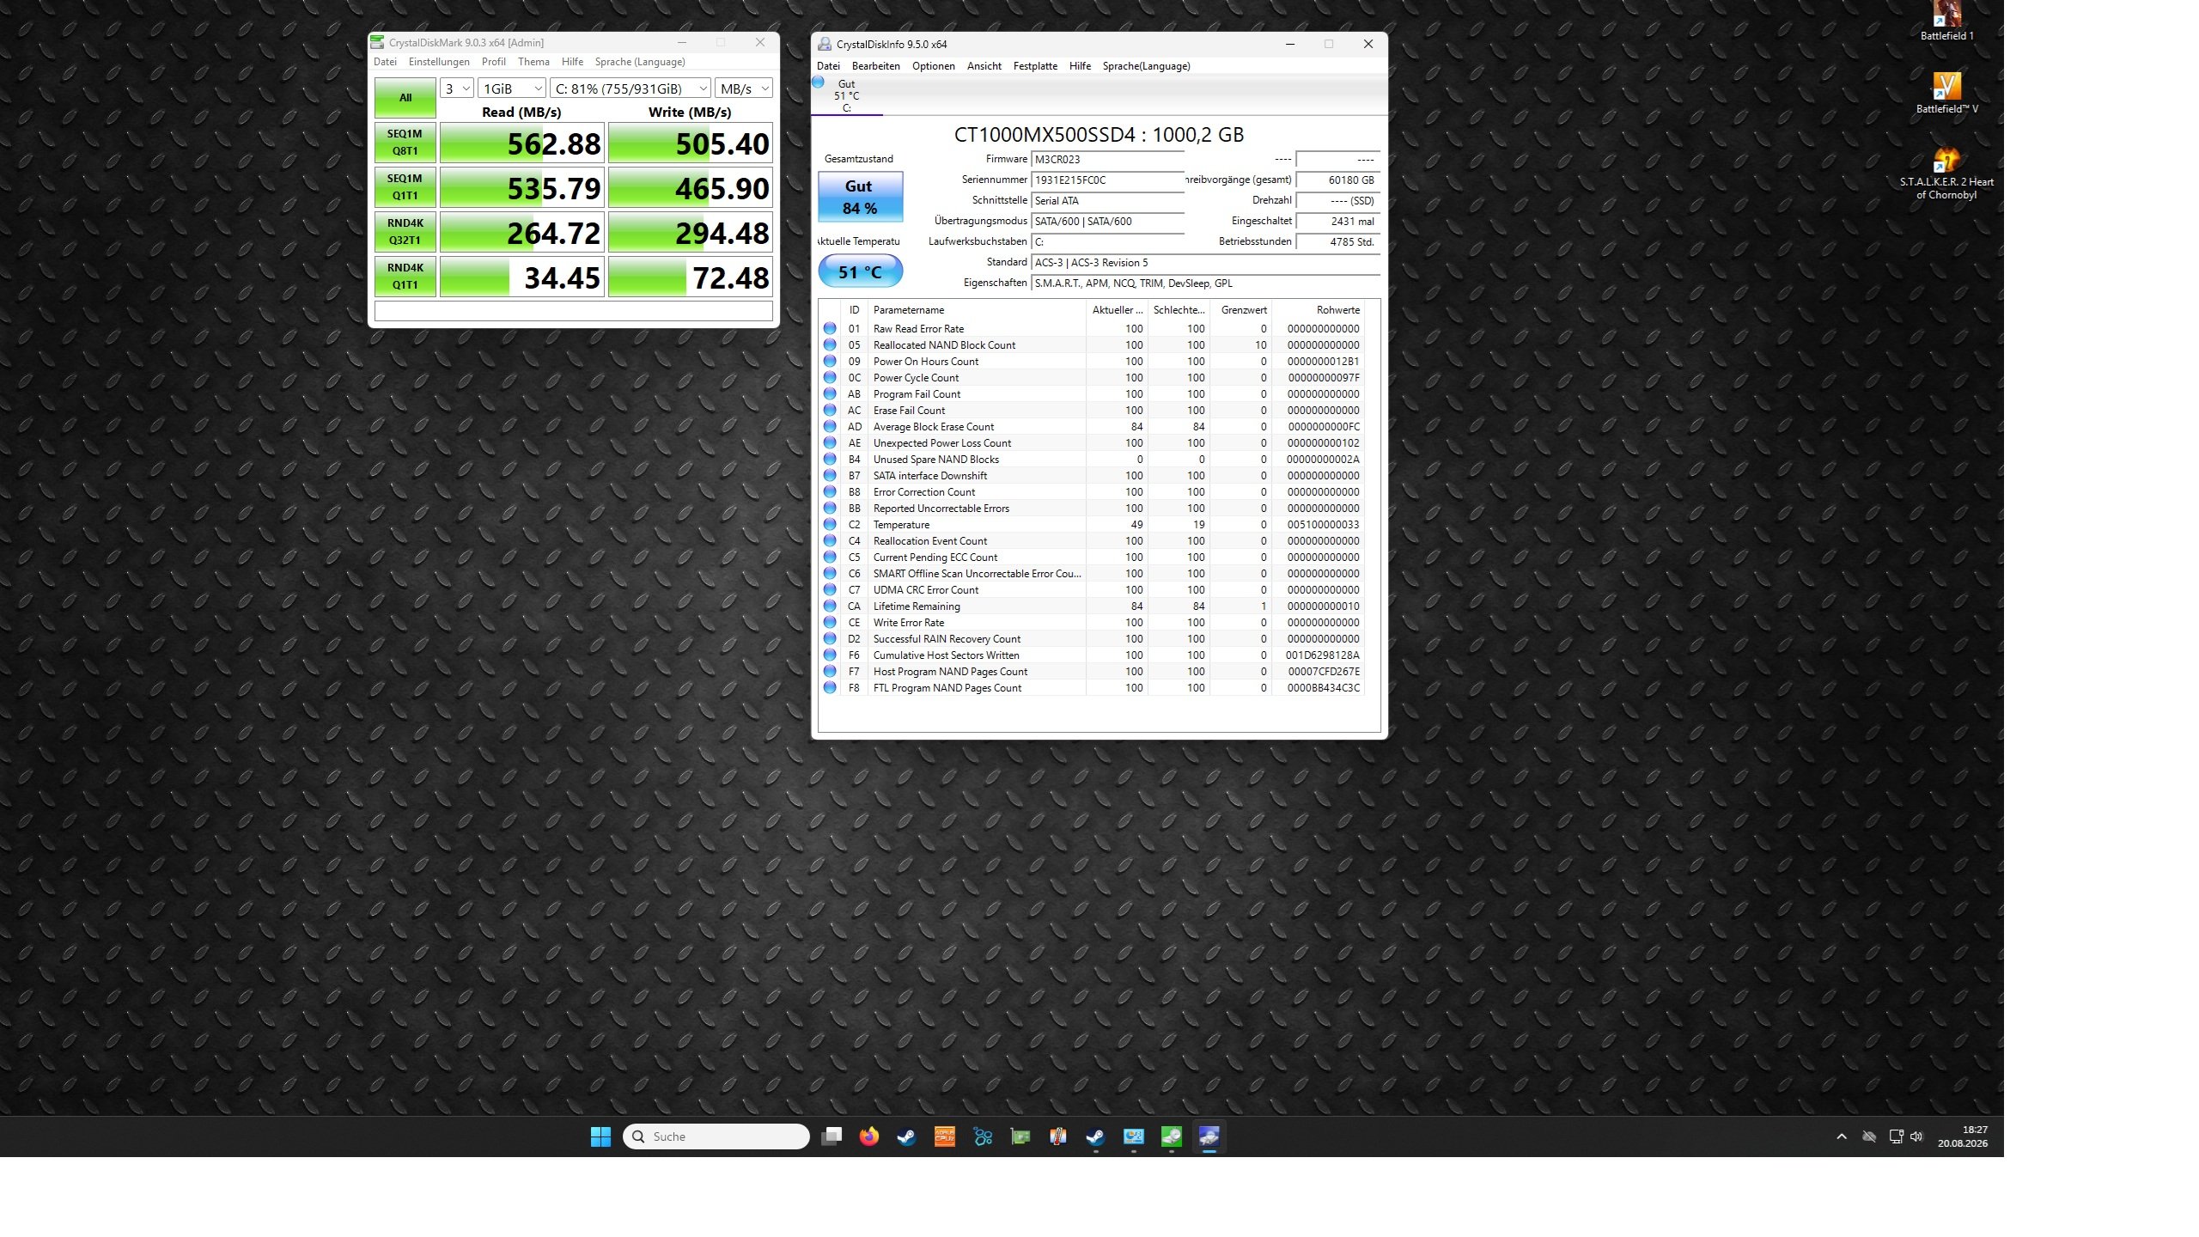Select the C: disk tab in CrystalDiskInfo

[847, 95]
